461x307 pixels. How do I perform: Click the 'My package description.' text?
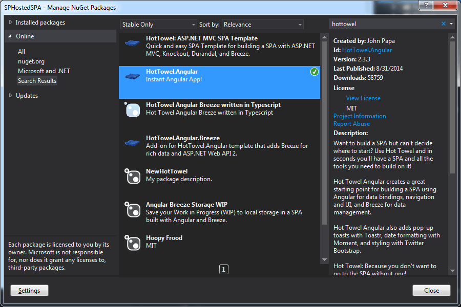tap(179, 179)
